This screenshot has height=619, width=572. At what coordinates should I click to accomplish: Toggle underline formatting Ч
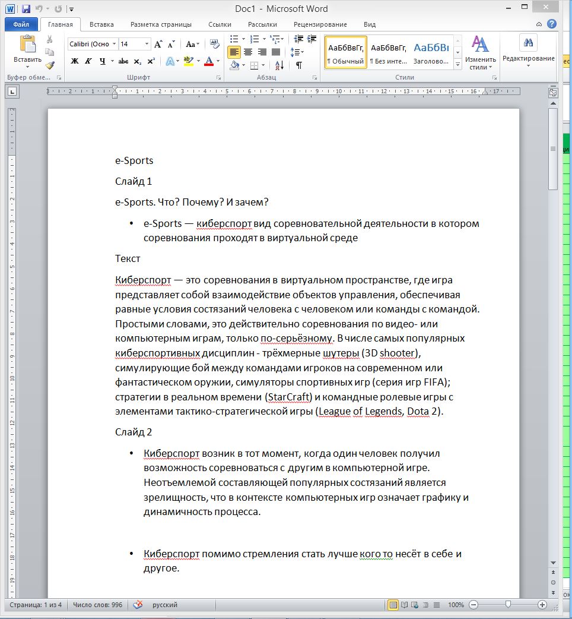pos(103,61)
